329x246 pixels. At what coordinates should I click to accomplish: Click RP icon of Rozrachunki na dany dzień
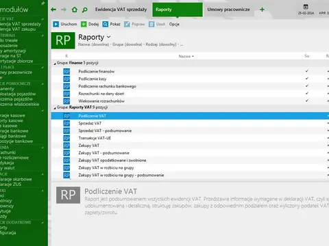tap(66, 94)
